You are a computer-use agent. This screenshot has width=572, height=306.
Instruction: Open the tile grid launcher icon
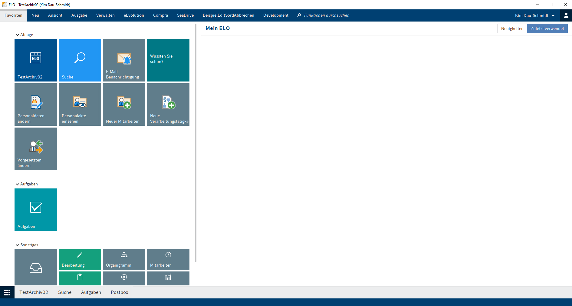pos(7,292)
